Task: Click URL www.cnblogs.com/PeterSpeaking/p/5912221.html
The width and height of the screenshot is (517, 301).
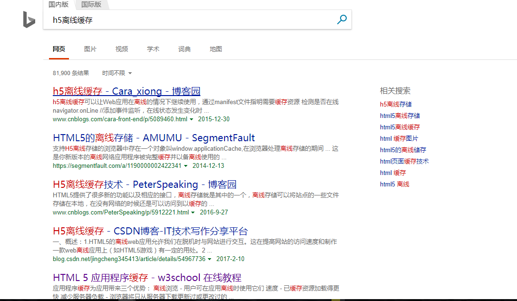Action: pyautogui.click(x=121, y=212)
